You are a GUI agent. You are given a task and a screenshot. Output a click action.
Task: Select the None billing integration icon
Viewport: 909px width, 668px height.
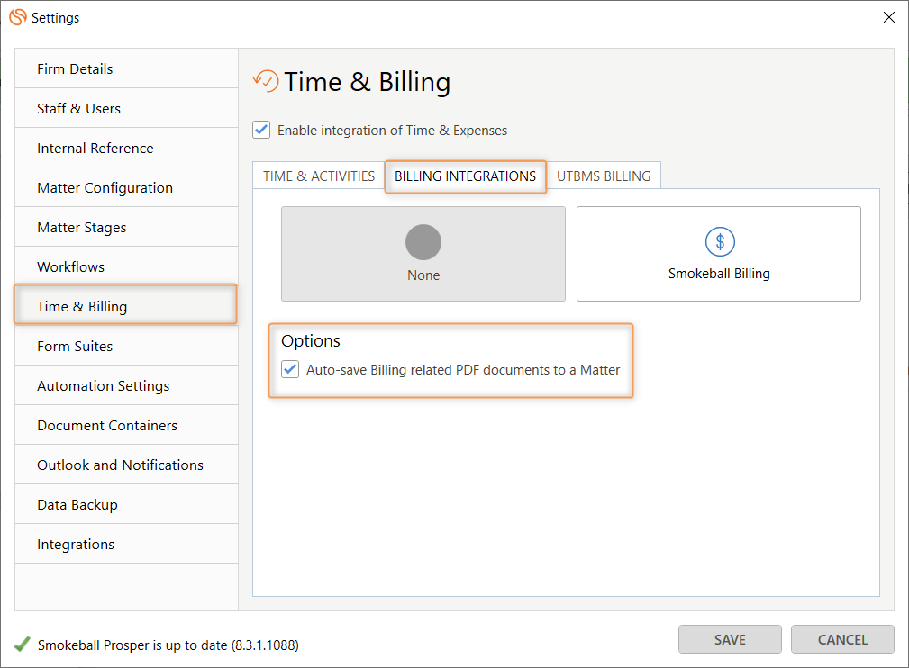[x=423, y=241]
